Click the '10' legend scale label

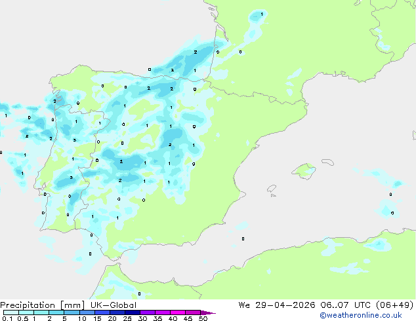(x=82, y=318)
